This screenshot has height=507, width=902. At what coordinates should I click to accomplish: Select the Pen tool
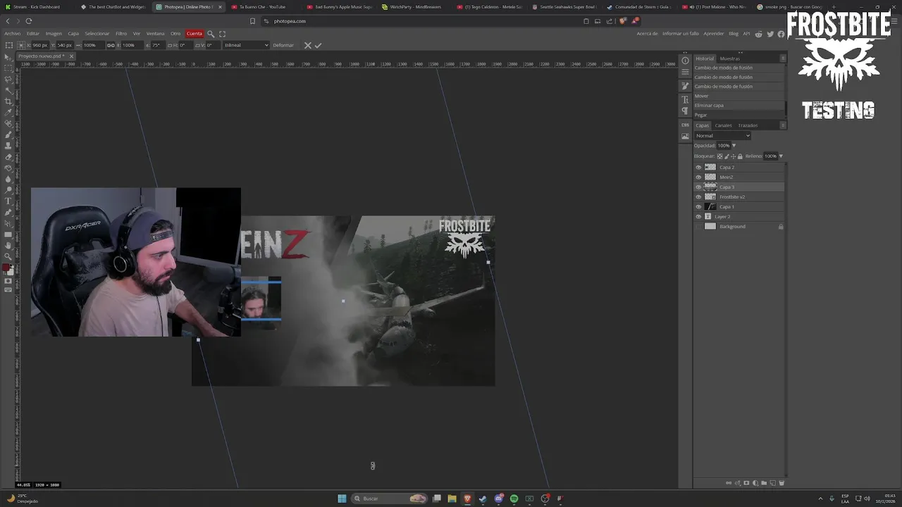tap(8, 212)
